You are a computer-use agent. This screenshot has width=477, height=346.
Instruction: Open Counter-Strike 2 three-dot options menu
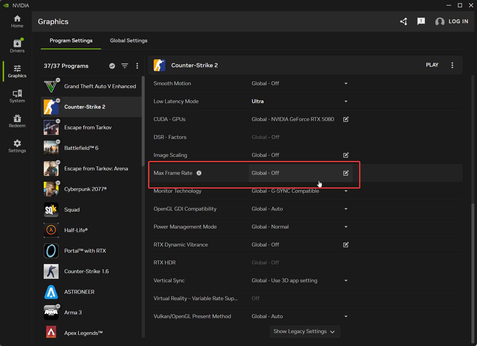[452, 65]
